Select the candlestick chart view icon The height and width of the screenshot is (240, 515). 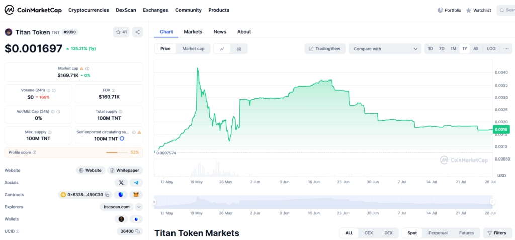(x=239, y=49)
